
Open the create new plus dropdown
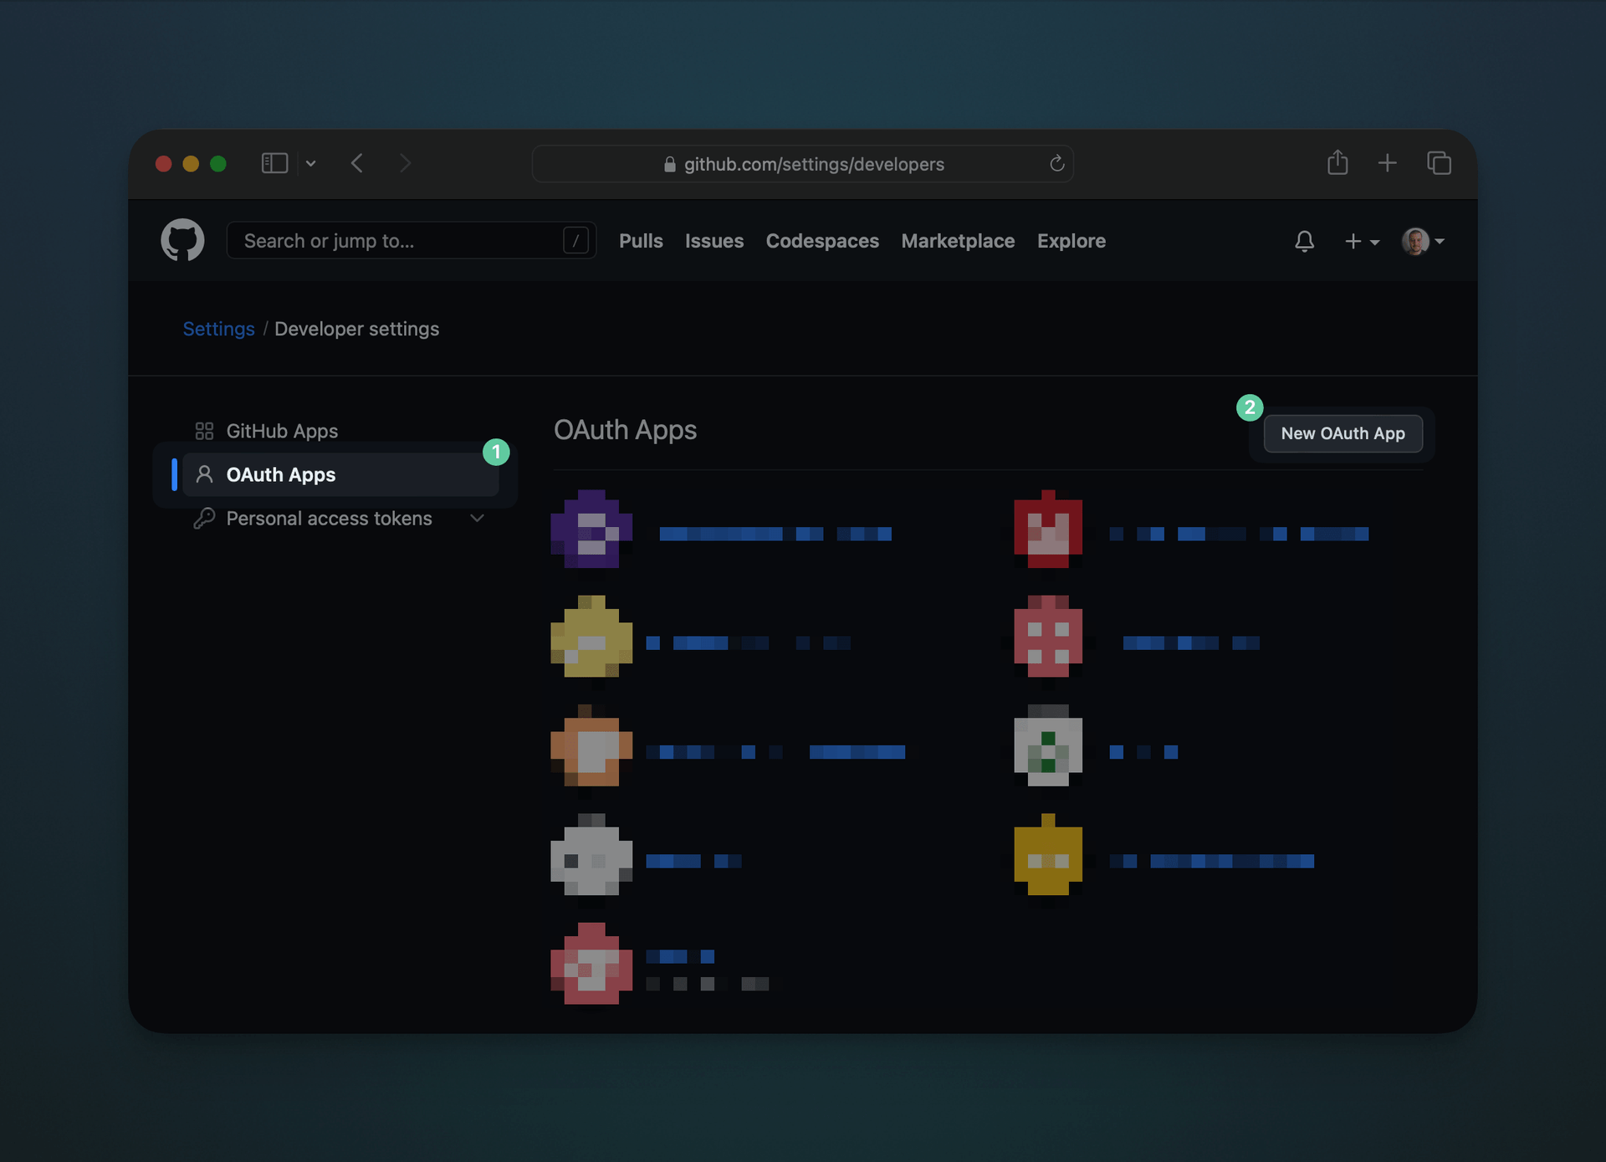tap(1361, 242)
